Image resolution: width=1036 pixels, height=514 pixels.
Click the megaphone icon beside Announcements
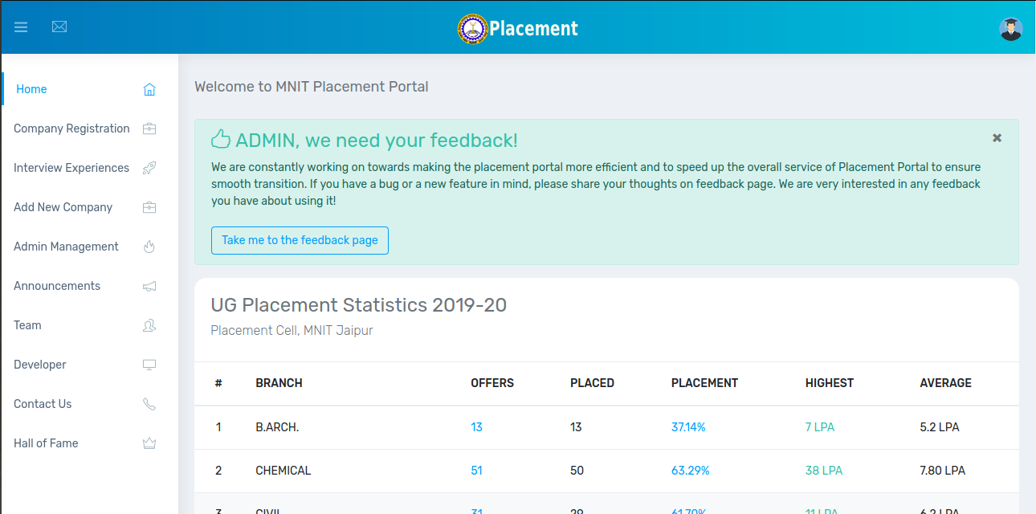[x=149, y=286]
